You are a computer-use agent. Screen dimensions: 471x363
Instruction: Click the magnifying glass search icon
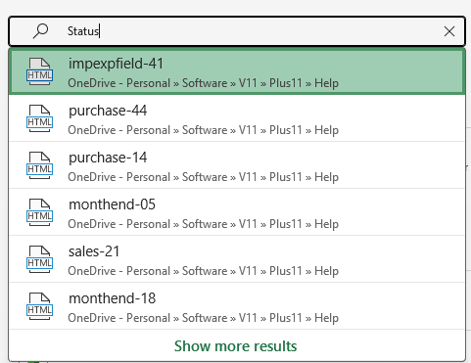click(x=40, y=31)
